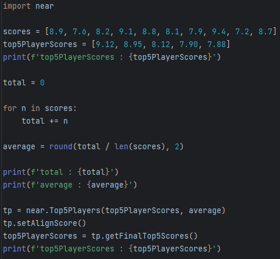Image resolution: width=280 pixels, height=259 pixels.
Task: Click the for keyword of the loop
Action: [x=10, y=108]
